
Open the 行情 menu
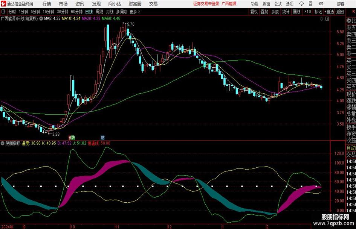[x=47, y=4]
